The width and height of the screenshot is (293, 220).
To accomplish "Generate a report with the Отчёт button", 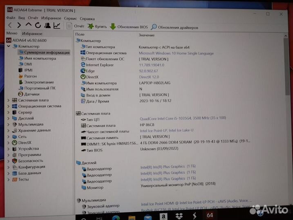I will [76, 26].
